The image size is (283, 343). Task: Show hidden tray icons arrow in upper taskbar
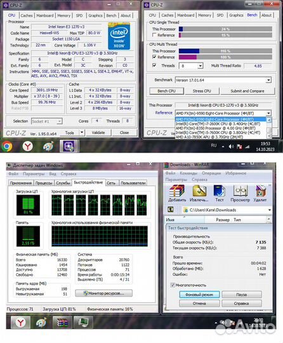[x=223, y=147]
